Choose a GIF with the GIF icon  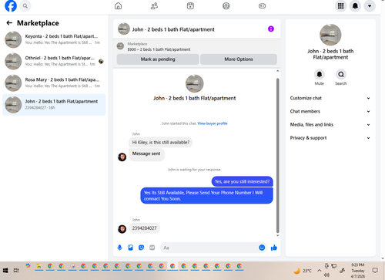coord(152,248)
